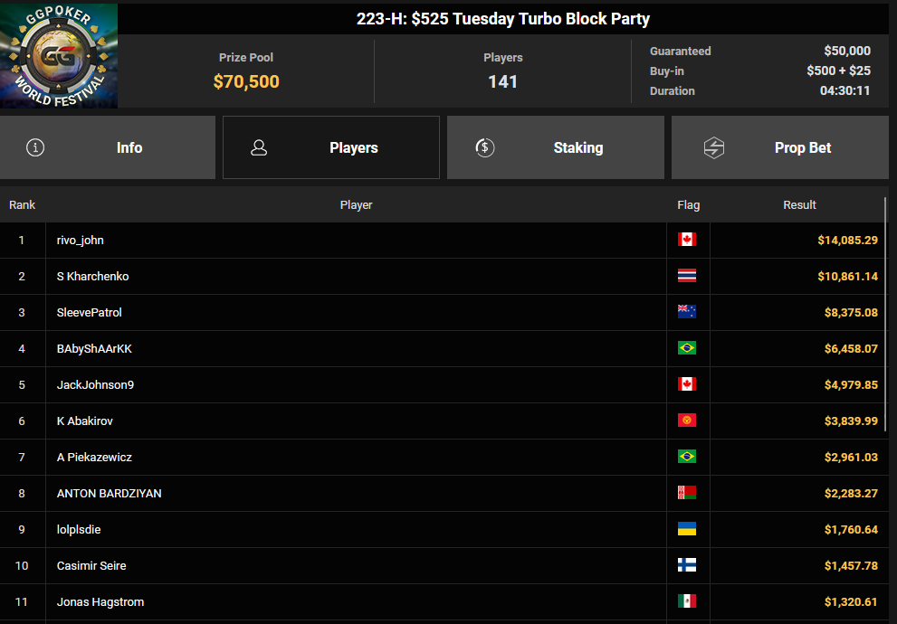897x624 pixels.
Task: Switch to the Staking tab
Action: pos(556,147)
